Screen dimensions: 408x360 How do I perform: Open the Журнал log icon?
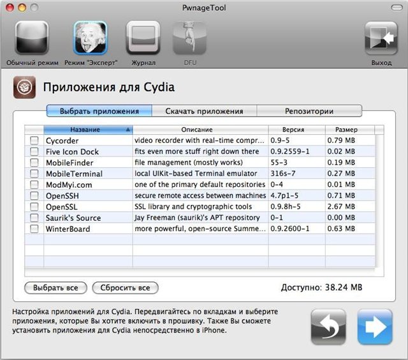[143, 38]
